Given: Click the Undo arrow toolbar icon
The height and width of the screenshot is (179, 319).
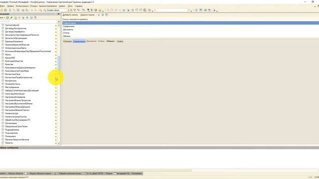Looking at the screenshot, I should [x=32, y=10].
